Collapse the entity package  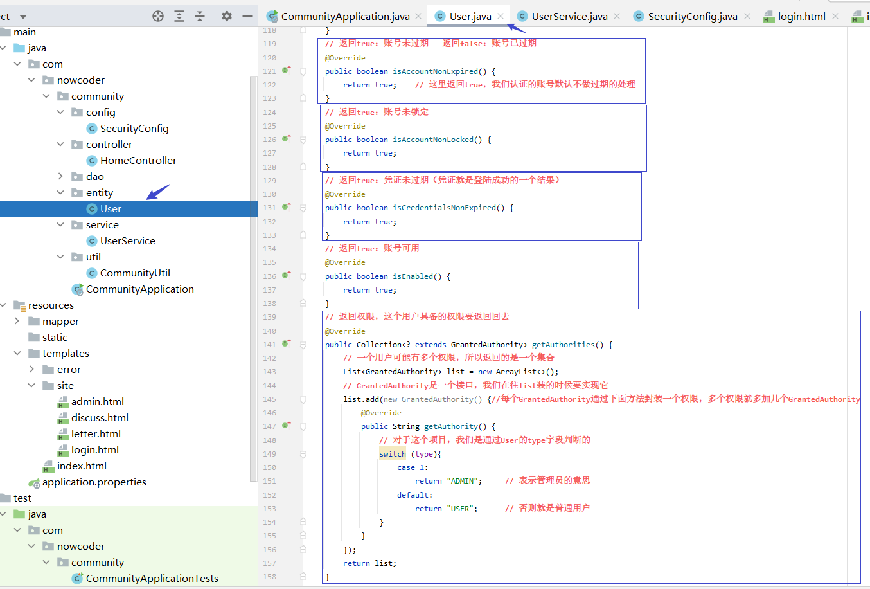click(x=60, y=192)
